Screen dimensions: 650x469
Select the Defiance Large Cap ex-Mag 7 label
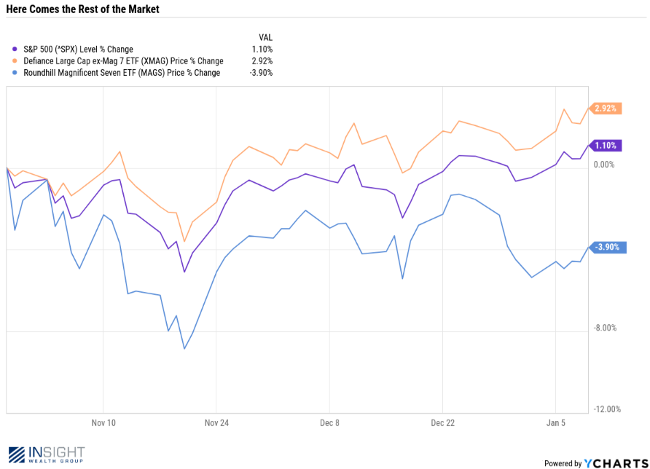click(x=123, y=61)
